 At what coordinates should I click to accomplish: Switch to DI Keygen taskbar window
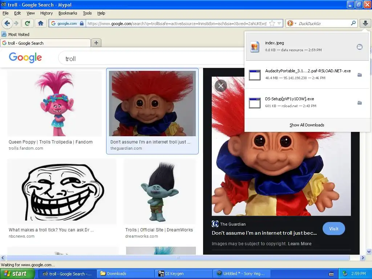tap(184, 274)
